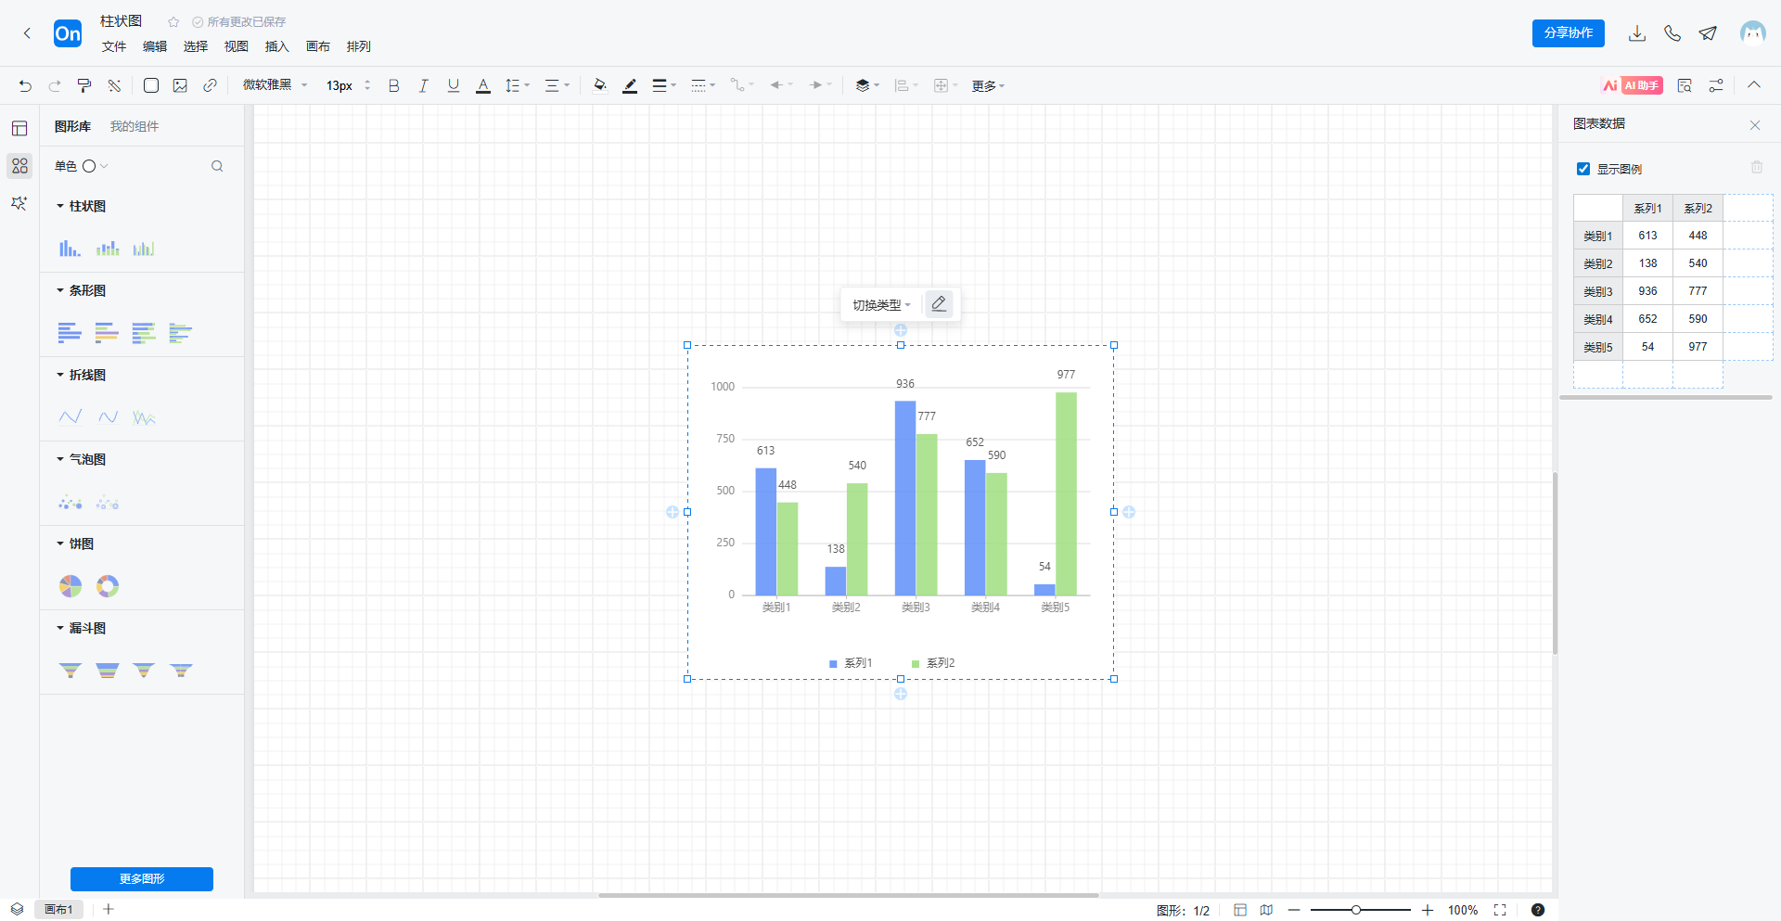The width and height of the screenshot is (1781, 921).
Task: Open the AI 助手 assistant
Action: (x=1633, y=85)
